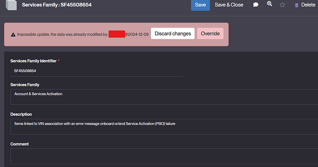
Task: Click the Override button
Action: coord(210,33)
